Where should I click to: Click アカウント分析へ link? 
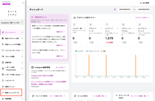[142, 17]
